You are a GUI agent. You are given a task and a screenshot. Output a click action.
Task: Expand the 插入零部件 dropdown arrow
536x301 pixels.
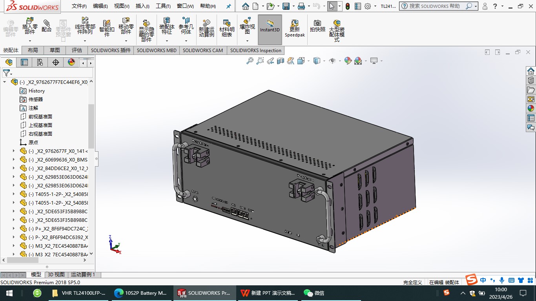(30, 41)
